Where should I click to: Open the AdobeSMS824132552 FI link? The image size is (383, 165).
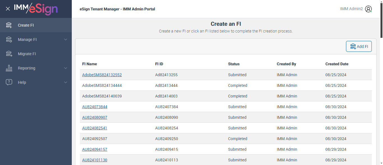pyautogui.click(x=102, y=75)
